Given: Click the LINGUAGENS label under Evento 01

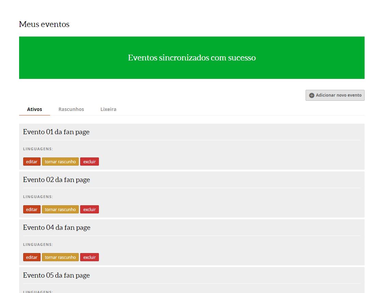Looking at the screenshot, I should [38, 149].
